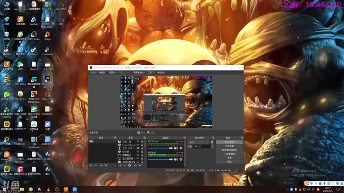Open the 场景集合(S) menu in OBS
344x193 pixels.
[x=139, y=72]
